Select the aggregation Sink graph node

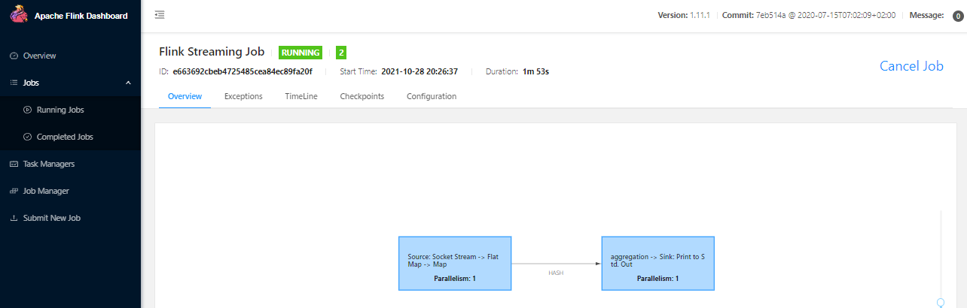point(658,263)
